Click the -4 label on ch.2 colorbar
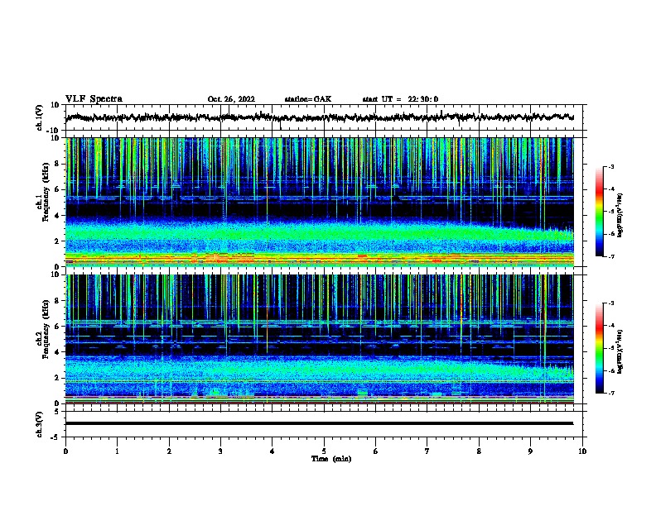The image size is (656, 506). click(611, 326)
